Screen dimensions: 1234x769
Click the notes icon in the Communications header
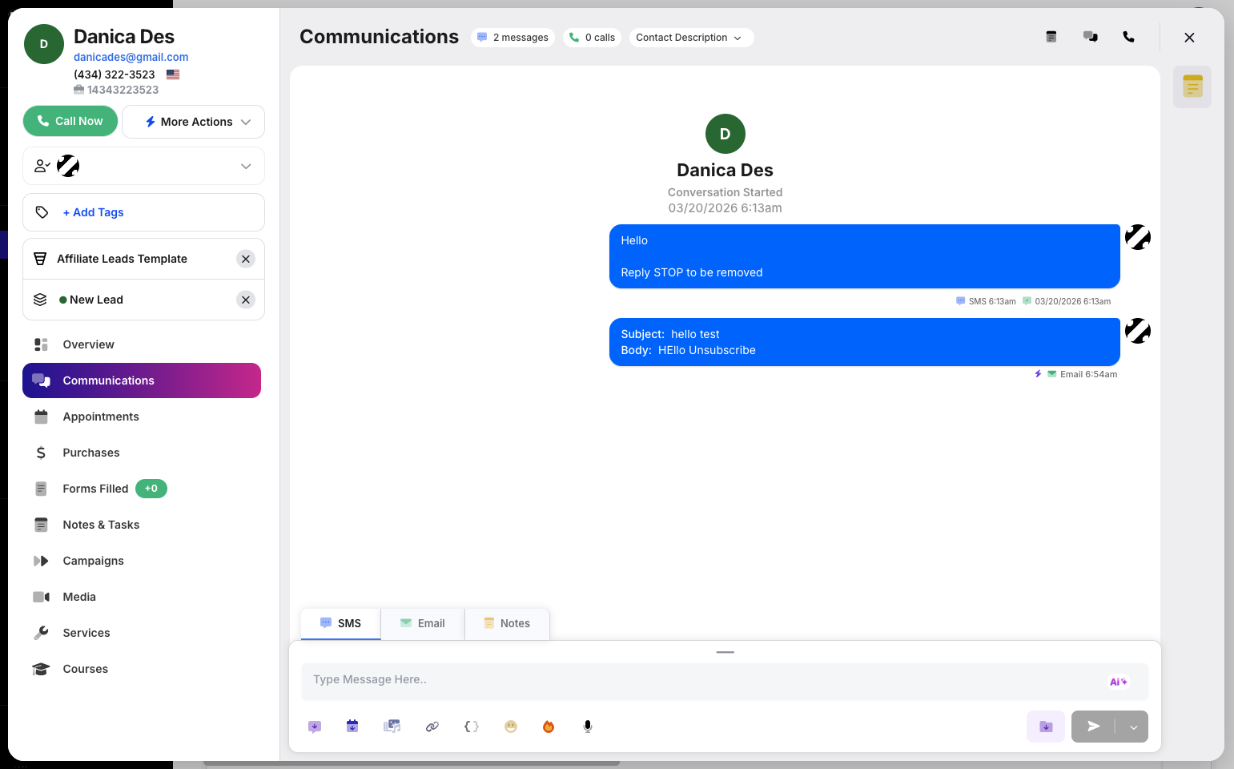pyautogui.click(x=1051, y=37)
